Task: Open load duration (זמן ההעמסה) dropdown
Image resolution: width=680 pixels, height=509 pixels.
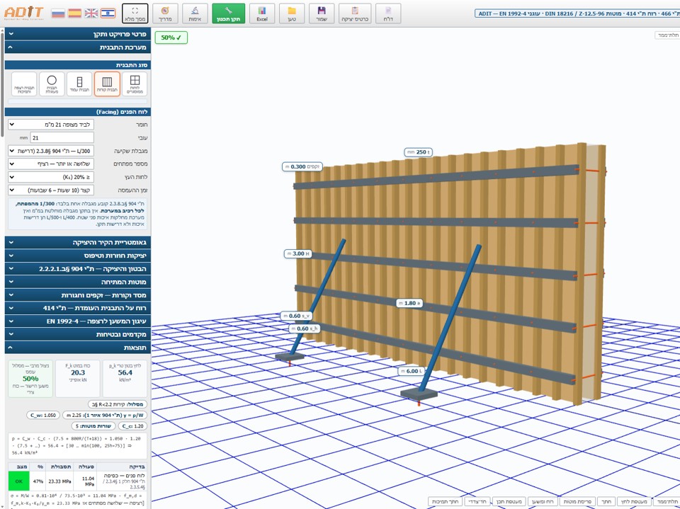Action: pyautogui.click(x=51, y=190)
